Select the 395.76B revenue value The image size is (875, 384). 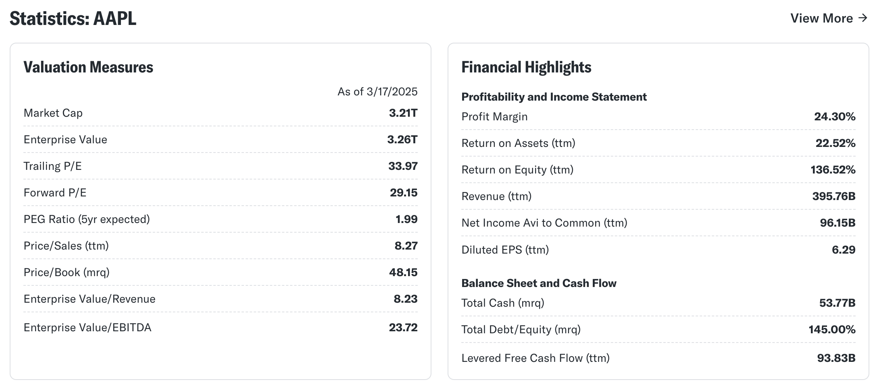point(834,196)
